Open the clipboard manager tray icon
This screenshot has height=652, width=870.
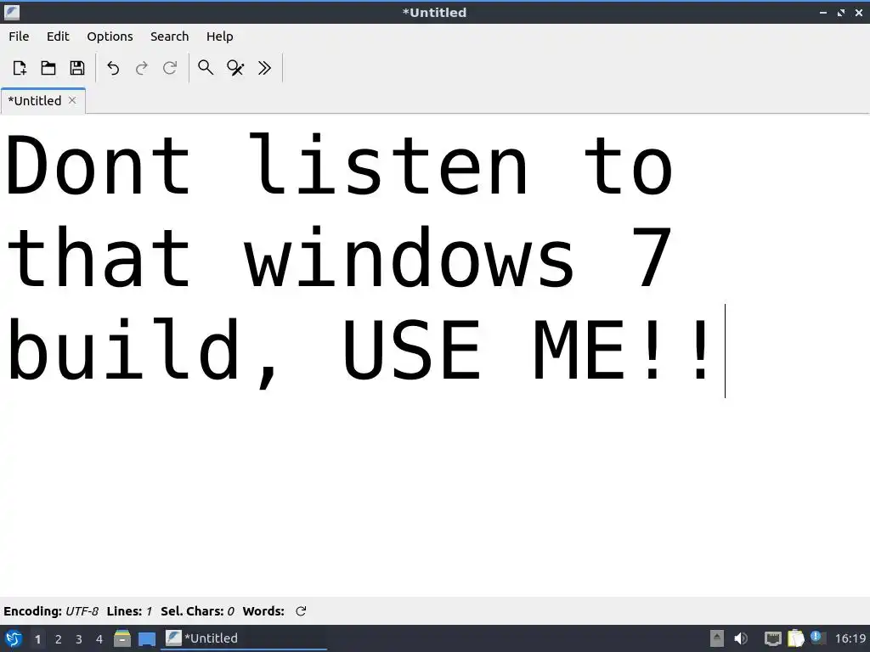click(795, 638)
